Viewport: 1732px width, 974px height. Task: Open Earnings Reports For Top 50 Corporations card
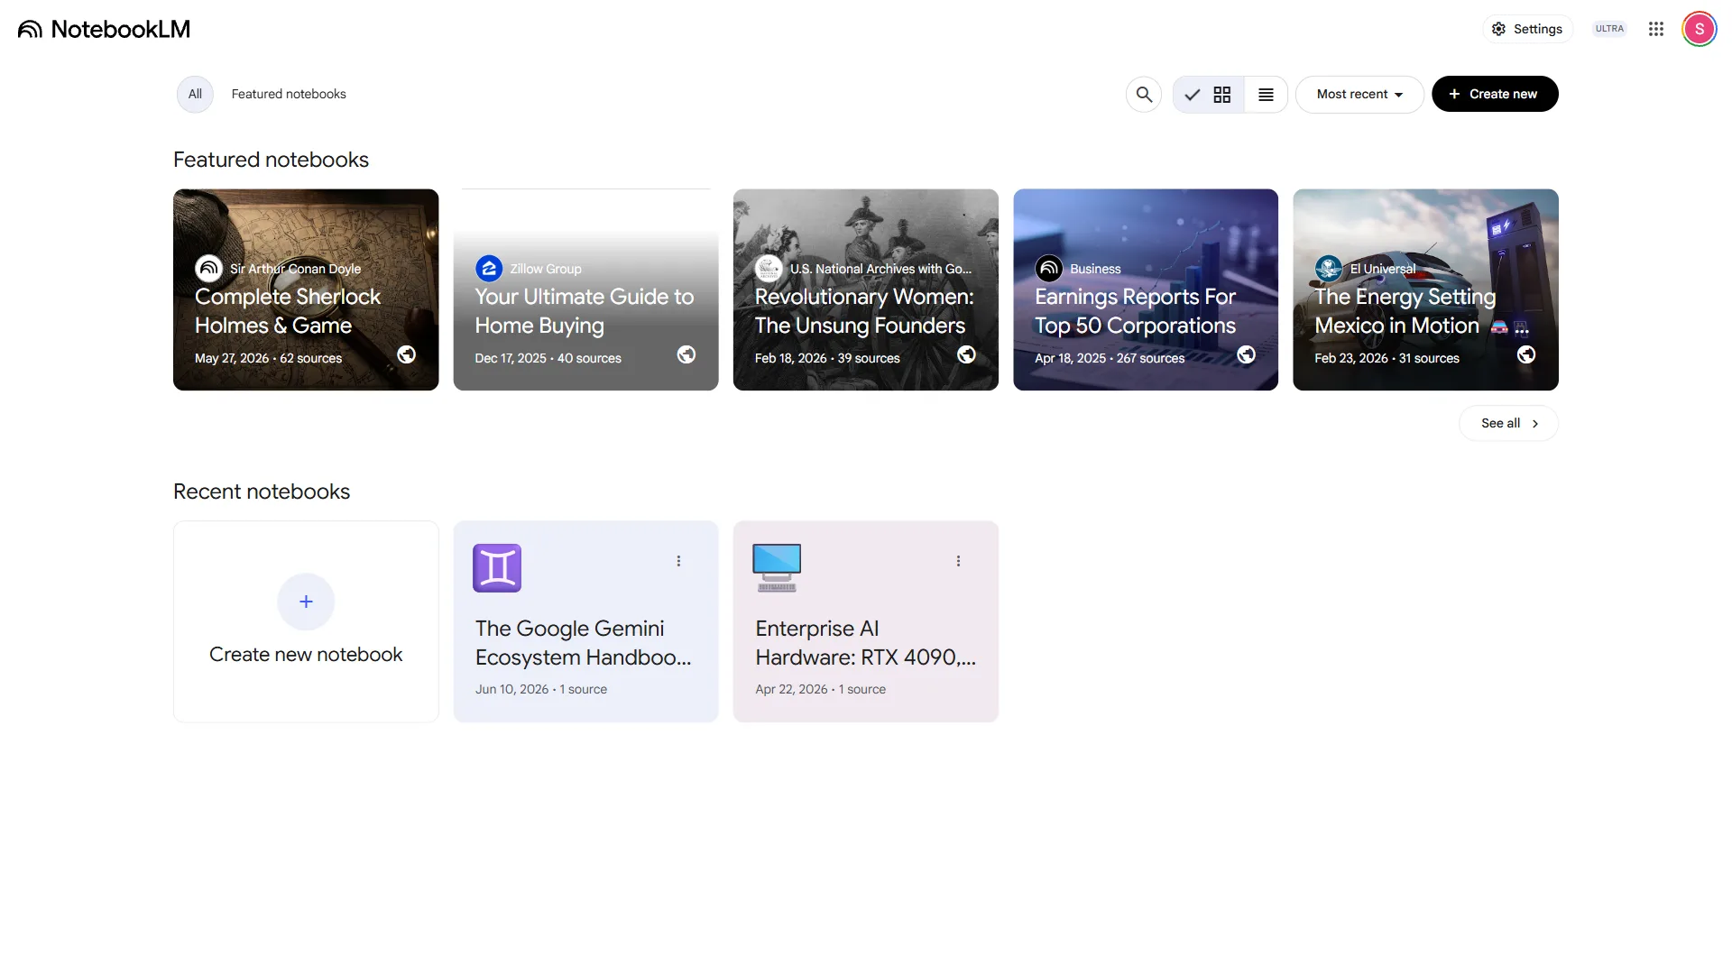(1146, 289)
